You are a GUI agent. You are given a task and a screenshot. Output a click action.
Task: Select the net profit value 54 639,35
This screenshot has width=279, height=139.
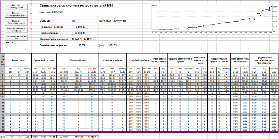pos(80,33)
